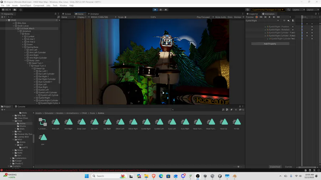This screenshot has width=321, height=180.
Task: Switch to the Animator tab
Action: tap(93, 14)
